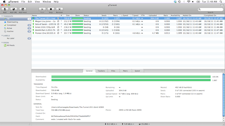Screen dimensions: 225x126
Task: Click feed icon on Sick of Sarah row
Action: (x=58, y=24)
